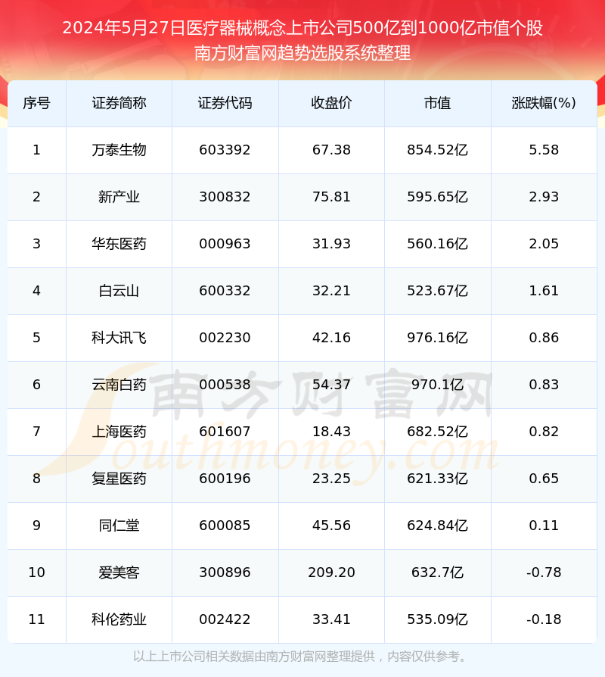The image size is (605, 677).
Task: Click change percentage 2.93
Action: click(544, 197)
